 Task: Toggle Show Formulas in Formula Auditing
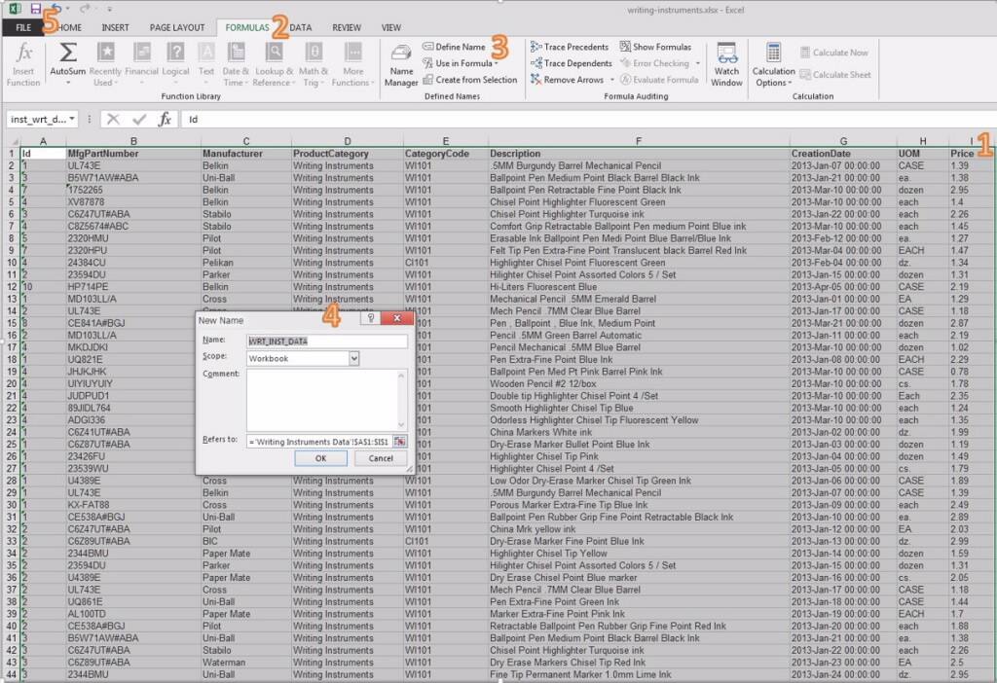click(657, 46)
